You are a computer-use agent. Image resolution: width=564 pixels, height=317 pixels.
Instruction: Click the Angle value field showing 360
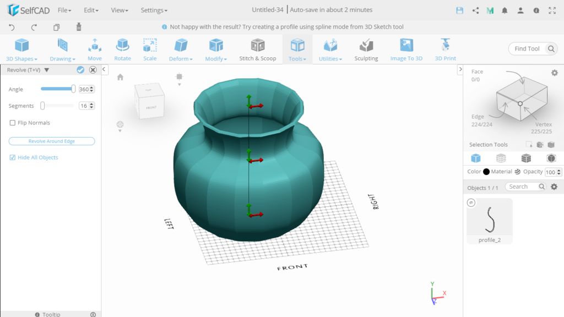click(86, 89)
